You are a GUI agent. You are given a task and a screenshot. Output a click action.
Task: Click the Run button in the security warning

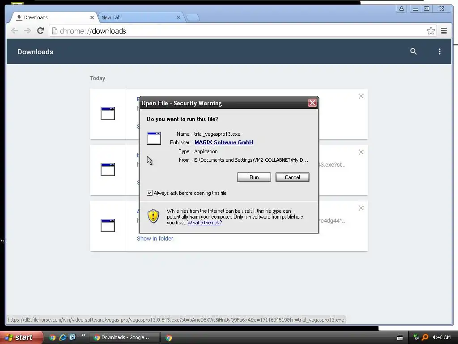coord(254,177)
